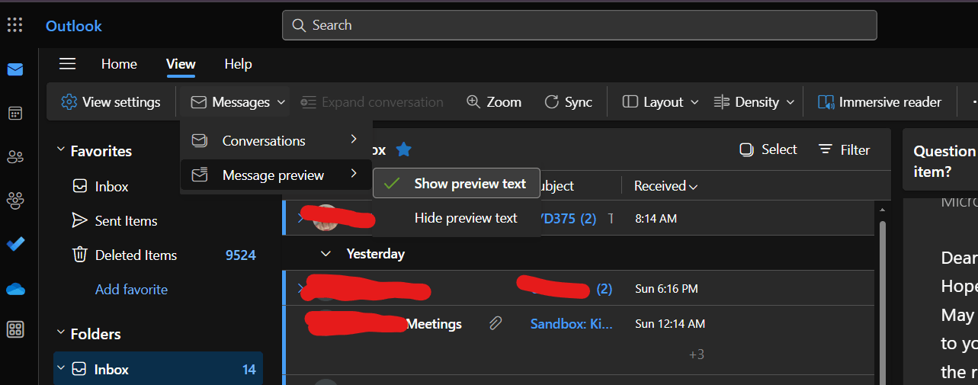Click the Subject column header
Viewport: 978px width, 385px height.
[556, 186]
